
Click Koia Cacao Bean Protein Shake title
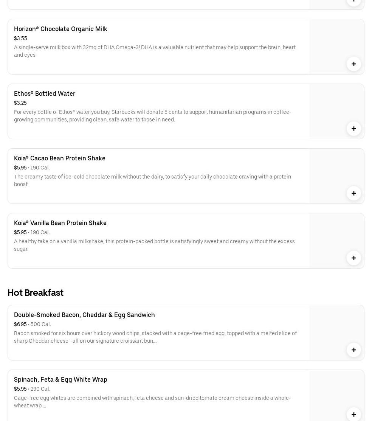click(x=60, y=158)
